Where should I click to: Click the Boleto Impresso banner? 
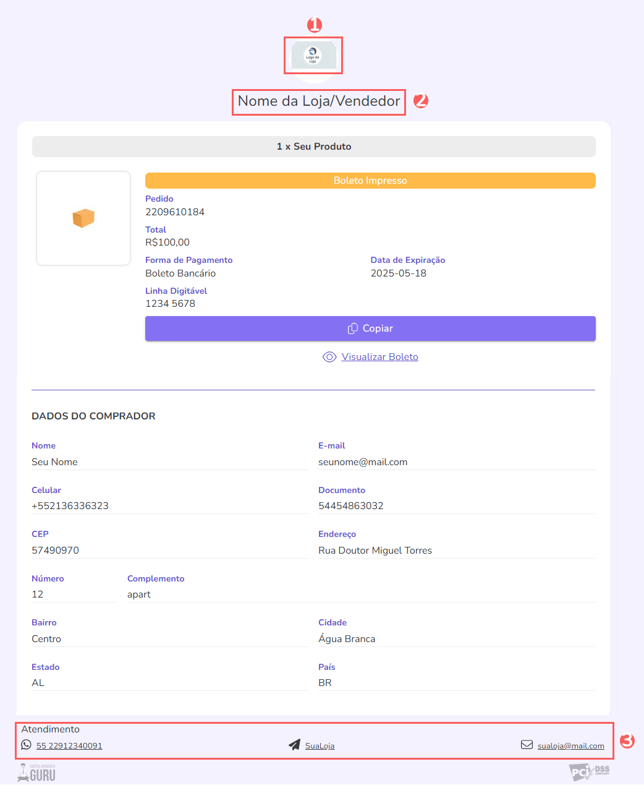click(370, 180)
